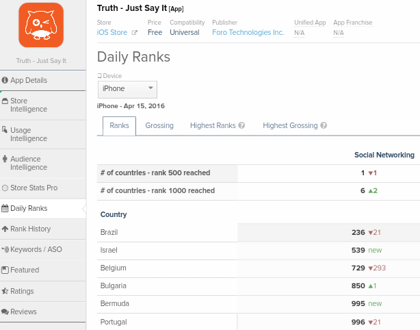Select the Ranks tab
Image resolution: width=420 pixels, height=330 pixels.
pyautogui.click(x=119, y=126)
